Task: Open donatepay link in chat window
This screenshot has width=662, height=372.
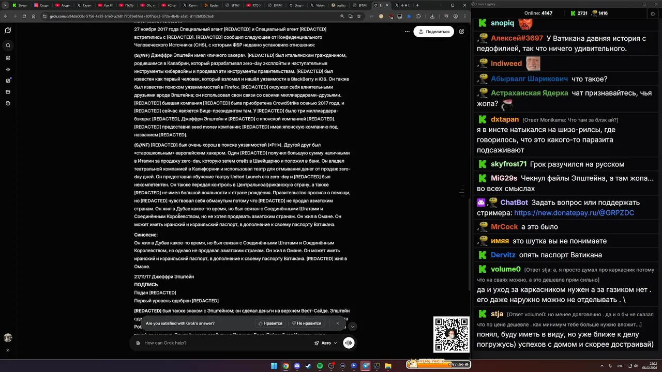Action: pos(574,213)
